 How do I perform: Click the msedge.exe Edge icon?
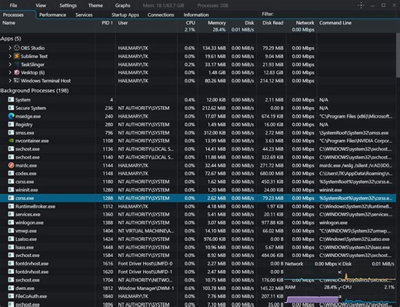[x=11, y=116]
